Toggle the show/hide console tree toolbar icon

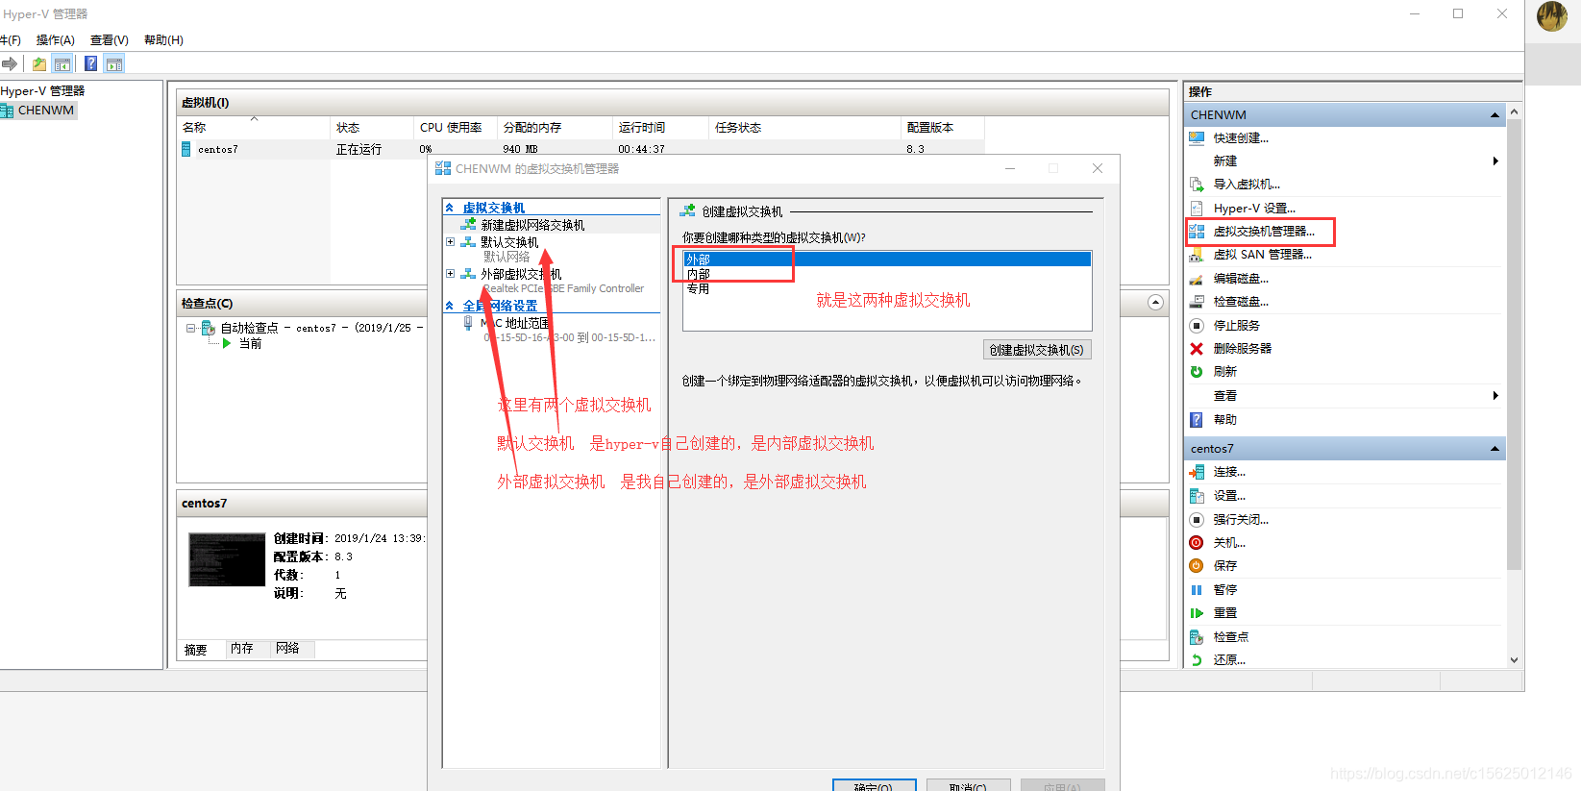coord(62,64)
